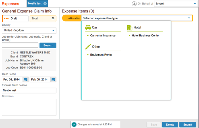
Task: Choose Equipment Rental item
Action: pyautogui.click(x=101, y=55)
